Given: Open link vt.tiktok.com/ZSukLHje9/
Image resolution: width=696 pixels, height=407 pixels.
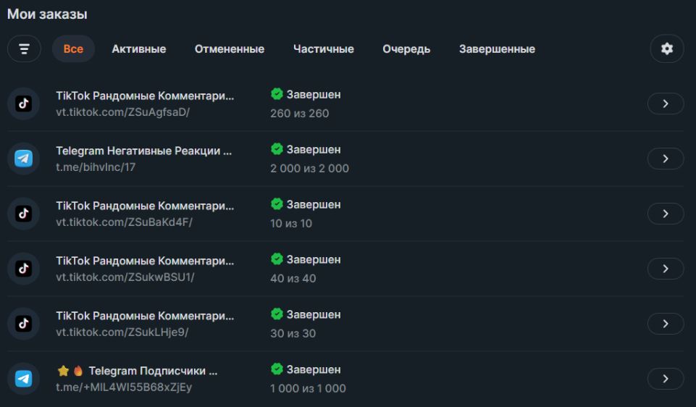Looking at the screenshot, I should (122, 332).
